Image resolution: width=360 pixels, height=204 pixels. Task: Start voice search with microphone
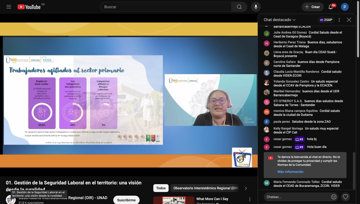tap(256, 7)
